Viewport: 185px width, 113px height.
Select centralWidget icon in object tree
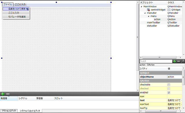click(148, 10)
